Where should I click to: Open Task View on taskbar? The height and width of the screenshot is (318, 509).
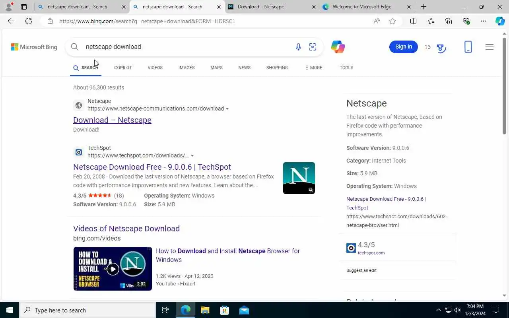click(165, 310)
